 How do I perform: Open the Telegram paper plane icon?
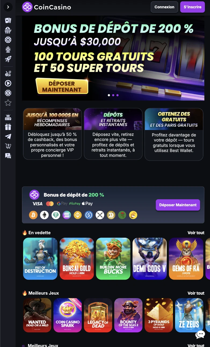[x=8, y=136]
